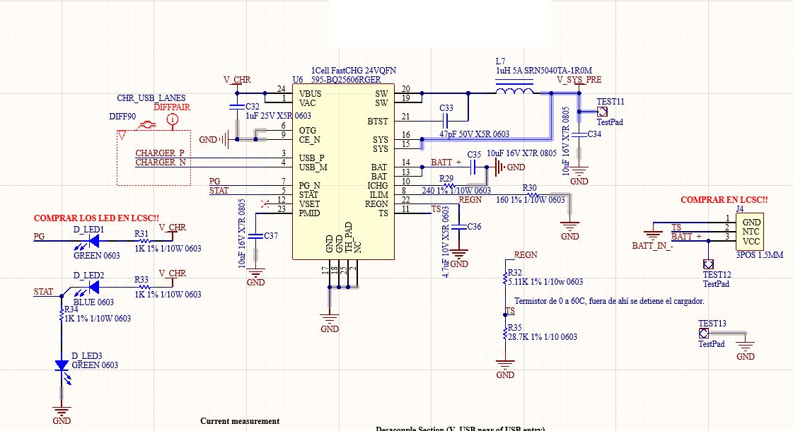Click the R35 resistor symbol
The image size is (793, 431).
coord(504,333)
